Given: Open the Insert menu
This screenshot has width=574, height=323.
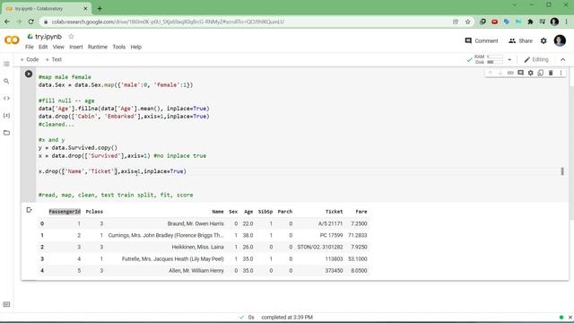Looking at the screenshot, I should click(x=76, y=47).
